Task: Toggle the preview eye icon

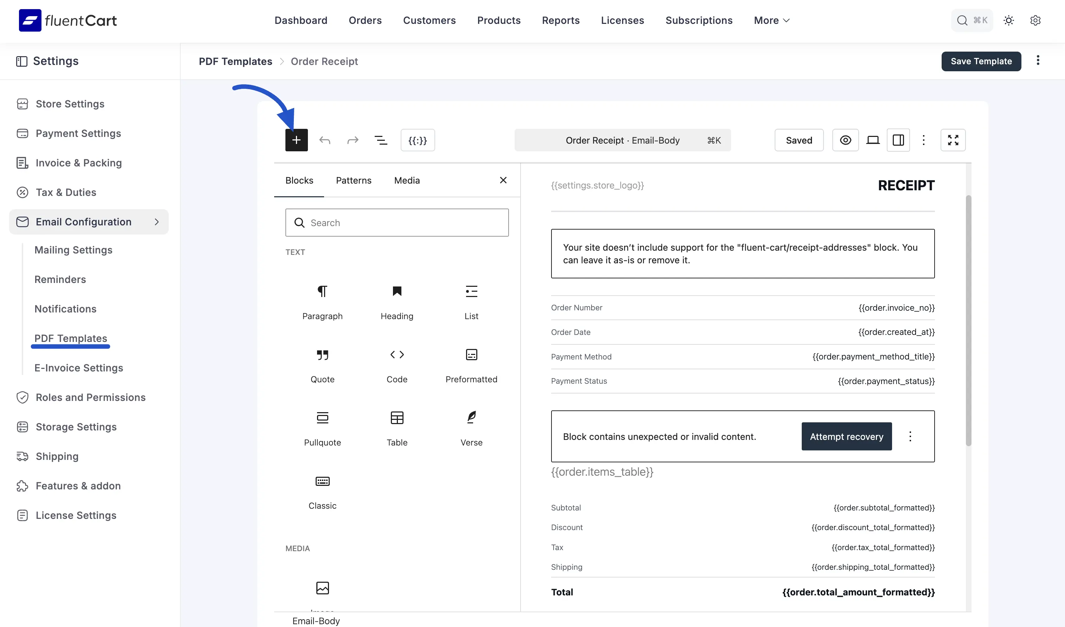Action: (x=845, y=140)
